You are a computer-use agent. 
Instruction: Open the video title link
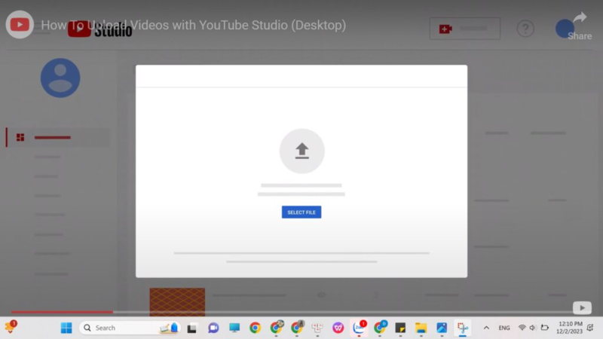(x=193, y=25)
